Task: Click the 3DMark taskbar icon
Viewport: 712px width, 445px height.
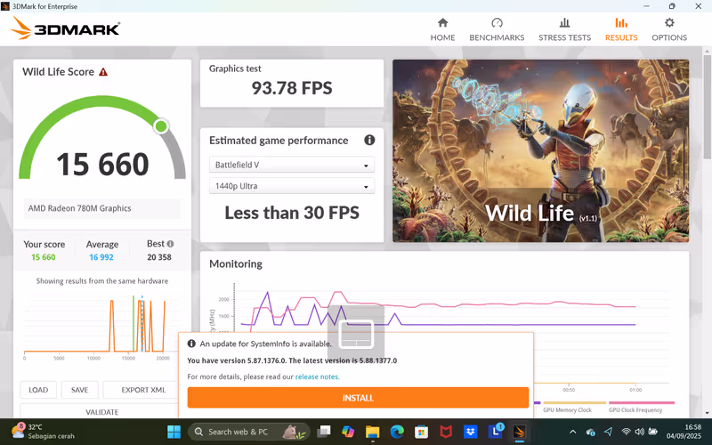Action: click(520, 432)
